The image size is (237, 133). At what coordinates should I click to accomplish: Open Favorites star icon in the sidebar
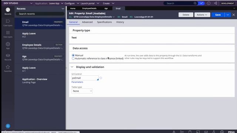pyautogui.click(x=8, y=67)
